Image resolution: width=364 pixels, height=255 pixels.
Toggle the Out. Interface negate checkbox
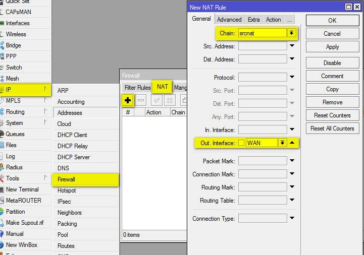241,143
